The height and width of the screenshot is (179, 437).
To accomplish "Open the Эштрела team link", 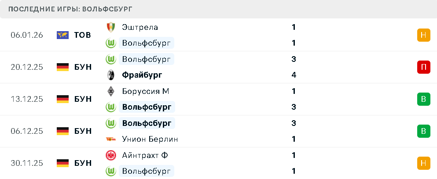I will [x=140, y=27].
